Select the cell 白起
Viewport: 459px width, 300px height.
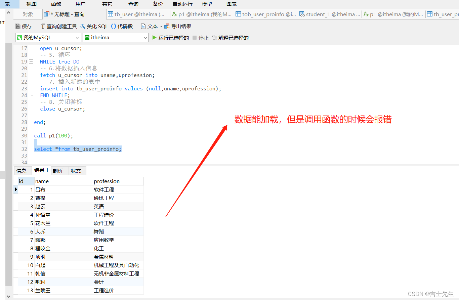(x=64, y=265)
